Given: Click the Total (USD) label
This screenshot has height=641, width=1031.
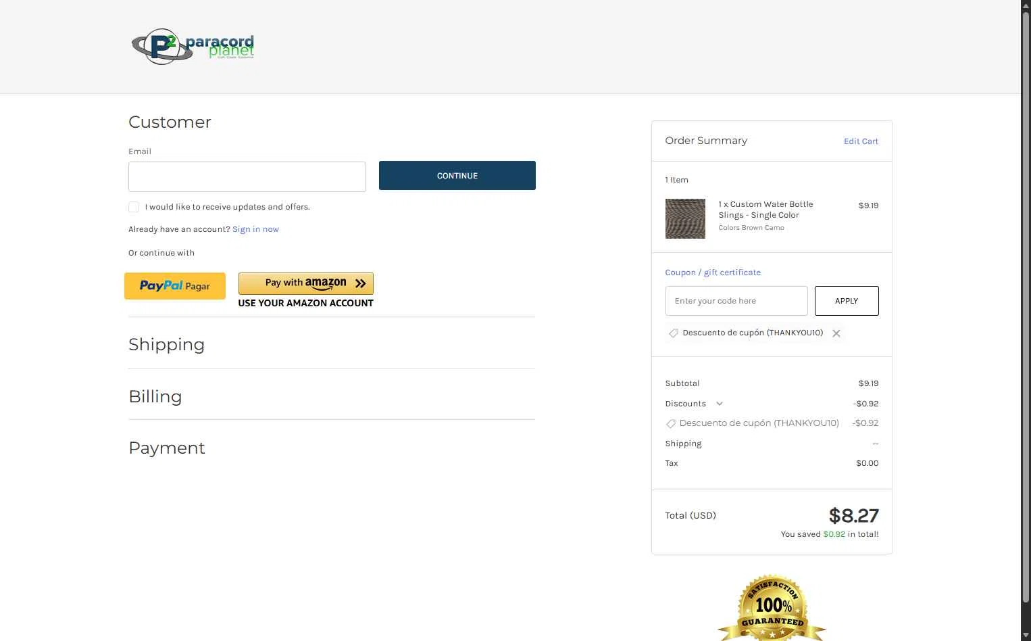Looking at the screenshot, I should 690,515.
